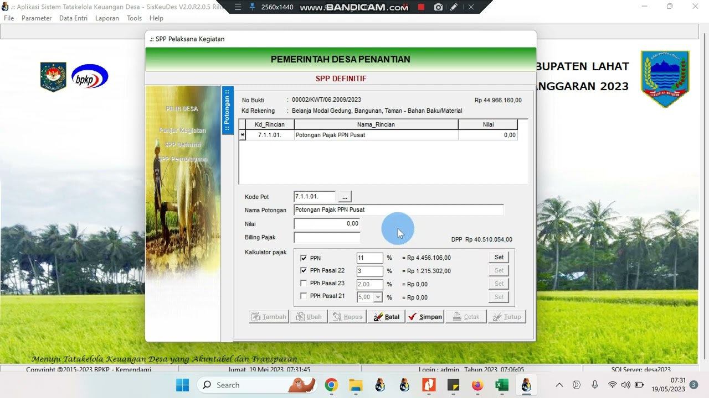The width and height of the screenshot is (709, 398).
Task: Open the Data Entri menu
Action: coord(73,18)
